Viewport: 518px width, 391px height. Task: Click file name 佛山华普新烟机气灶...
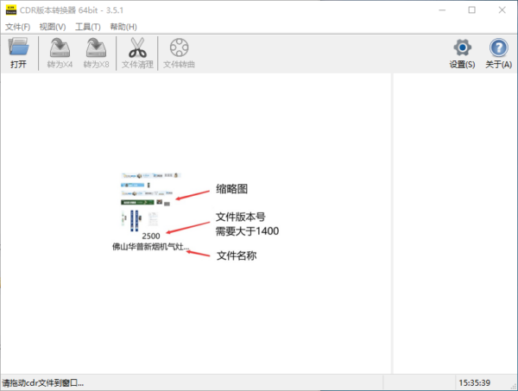150,247
